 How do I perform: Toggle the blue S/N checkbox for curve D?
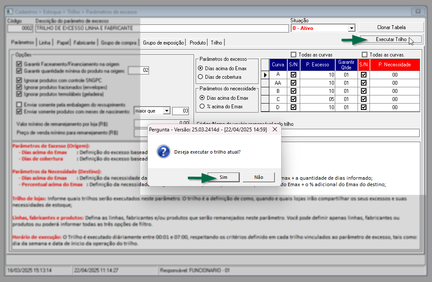293,107
